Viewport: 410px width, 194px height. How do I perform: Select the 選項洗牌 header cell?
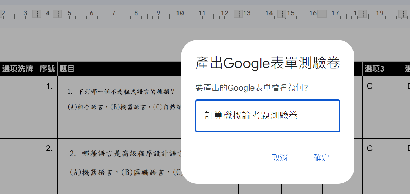point(18,69)
